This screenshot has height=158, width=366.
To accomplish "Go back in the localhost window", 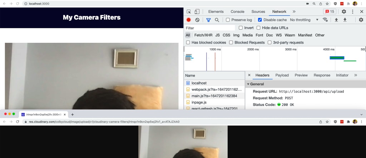I will click(4, 4).
